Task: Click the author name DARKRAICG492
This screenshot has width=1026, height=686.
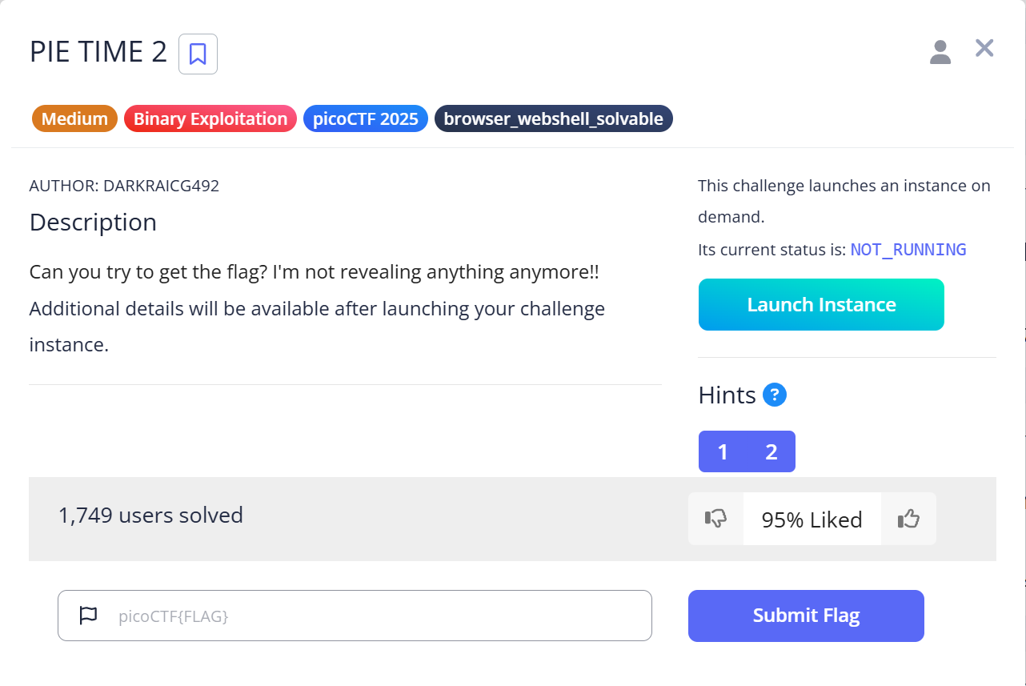Action: 161,186
